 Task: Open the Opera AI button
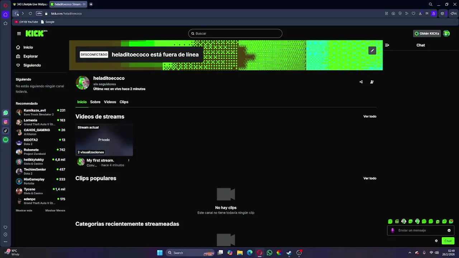click(x=453, y=14)
